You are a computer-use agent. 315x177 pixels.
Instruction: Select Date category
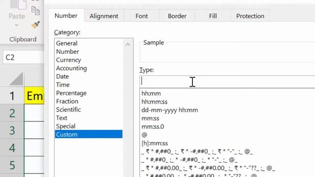pyautogui.click(x=89, y=77)
